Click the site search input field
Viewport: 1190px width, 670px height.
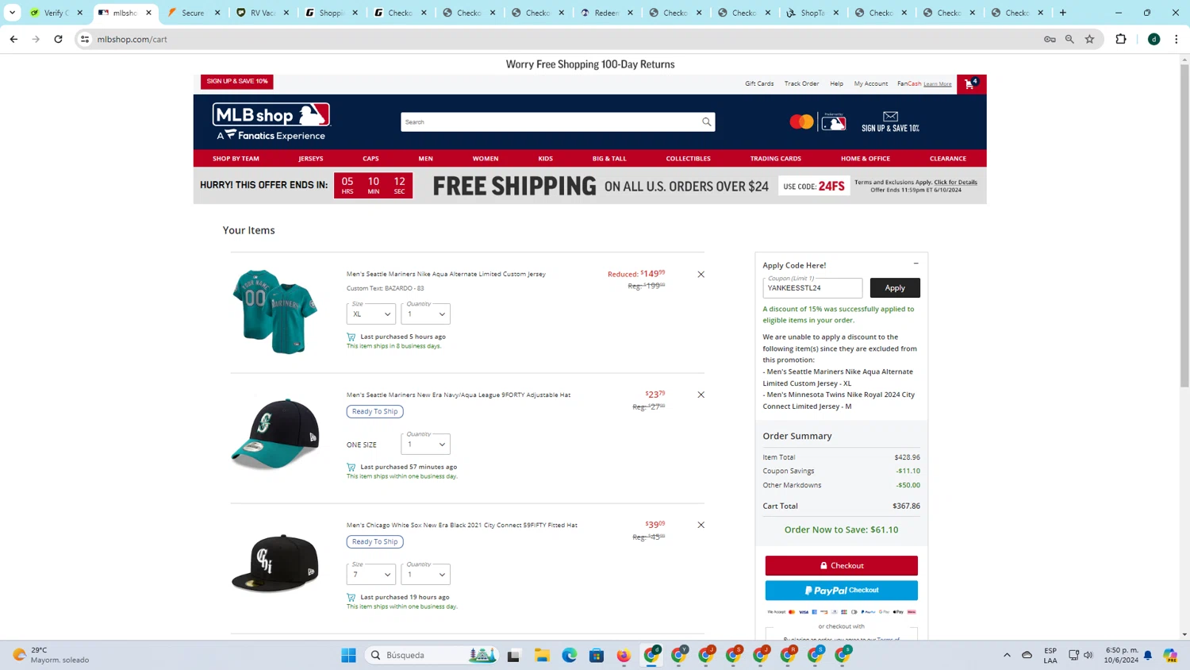549,122
